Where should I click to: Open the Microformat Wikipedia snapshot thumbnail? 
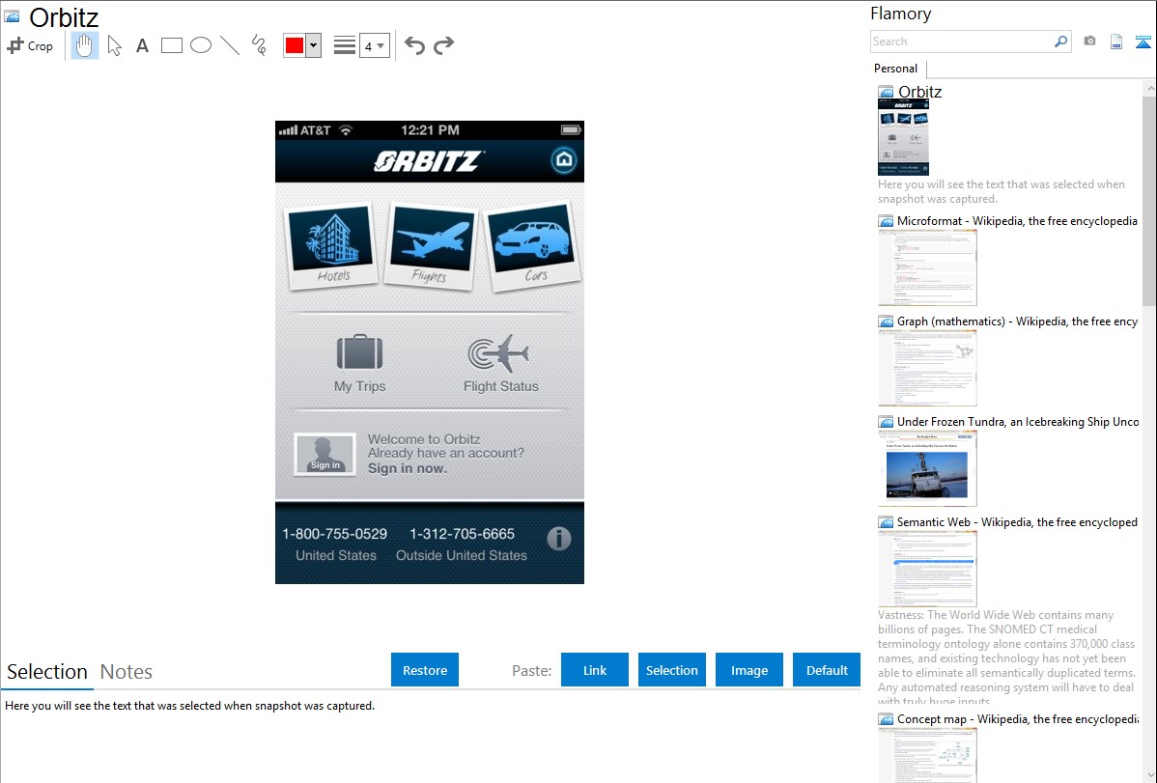coord(927,267)
